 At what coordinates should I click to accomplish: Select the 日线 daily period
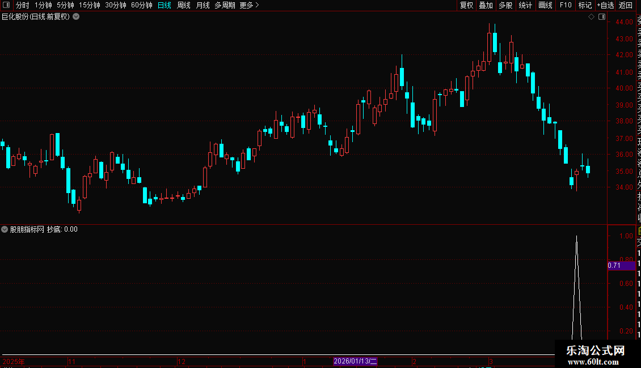coord(165,5)
